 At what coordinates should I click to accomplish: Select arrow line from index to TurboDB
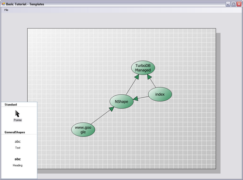click(x=152, y=81)
